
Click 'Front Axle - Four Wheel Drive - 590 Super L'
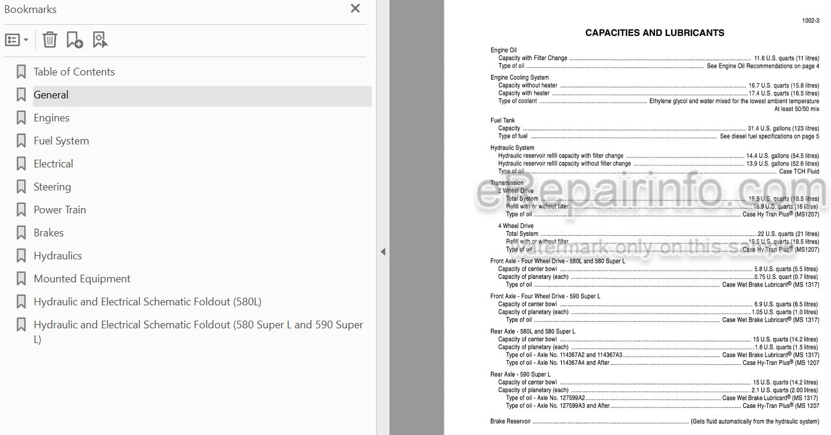(x=545, y=296)
